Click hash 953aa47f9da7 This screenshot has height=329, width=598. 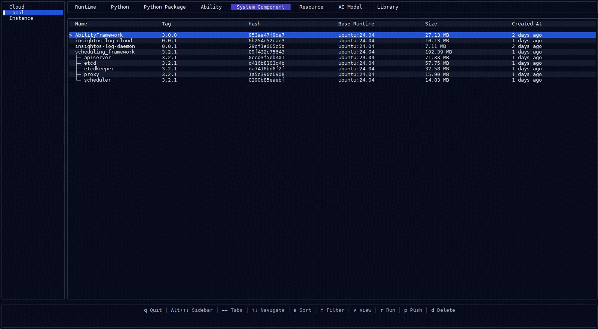tap(267, 35)
